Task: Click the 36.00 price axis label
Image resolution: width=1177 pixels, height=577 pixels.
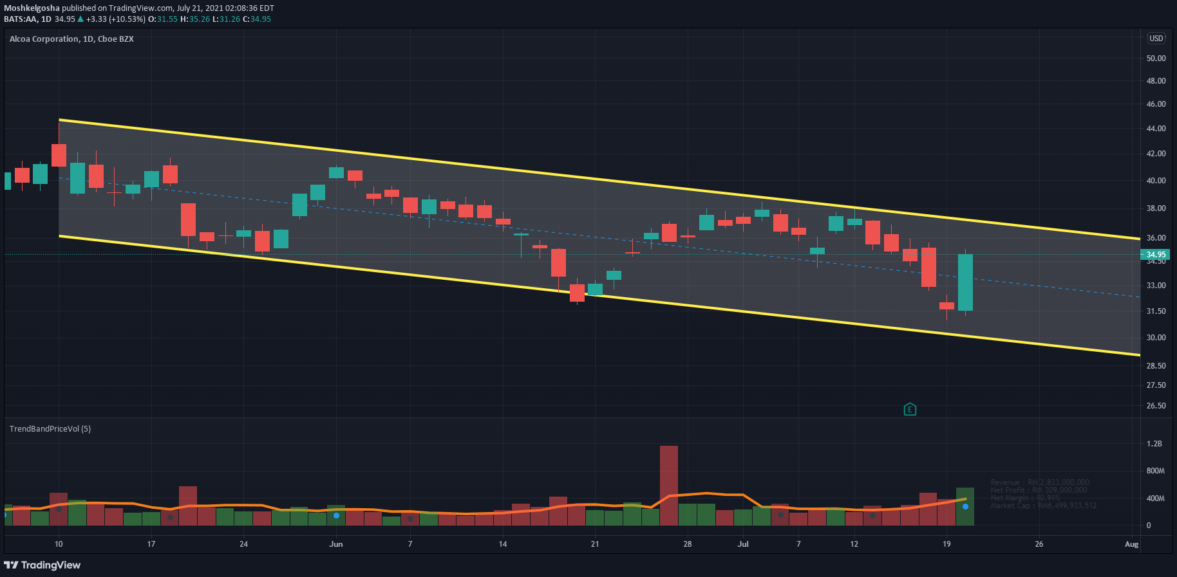Action: [x=1156, y=238]
